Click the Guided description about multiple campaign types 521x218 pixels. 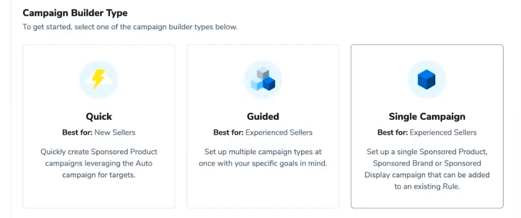tap(263, 158)
